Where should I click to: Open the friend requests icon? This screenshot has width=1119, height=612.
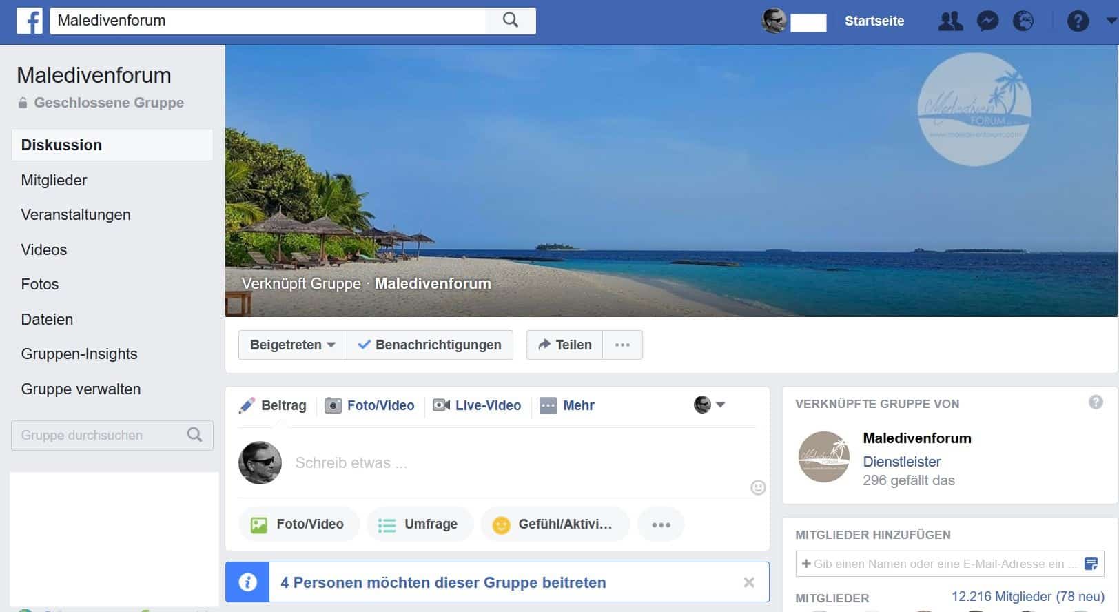tap(951, 21)
